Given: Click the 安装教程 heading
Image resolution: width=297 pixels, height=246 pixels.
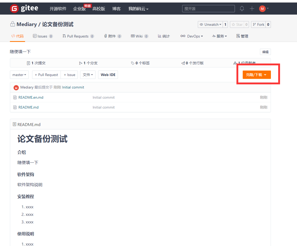Looking at the screenshot, I should pyautogui.click(x=26, y=197).
